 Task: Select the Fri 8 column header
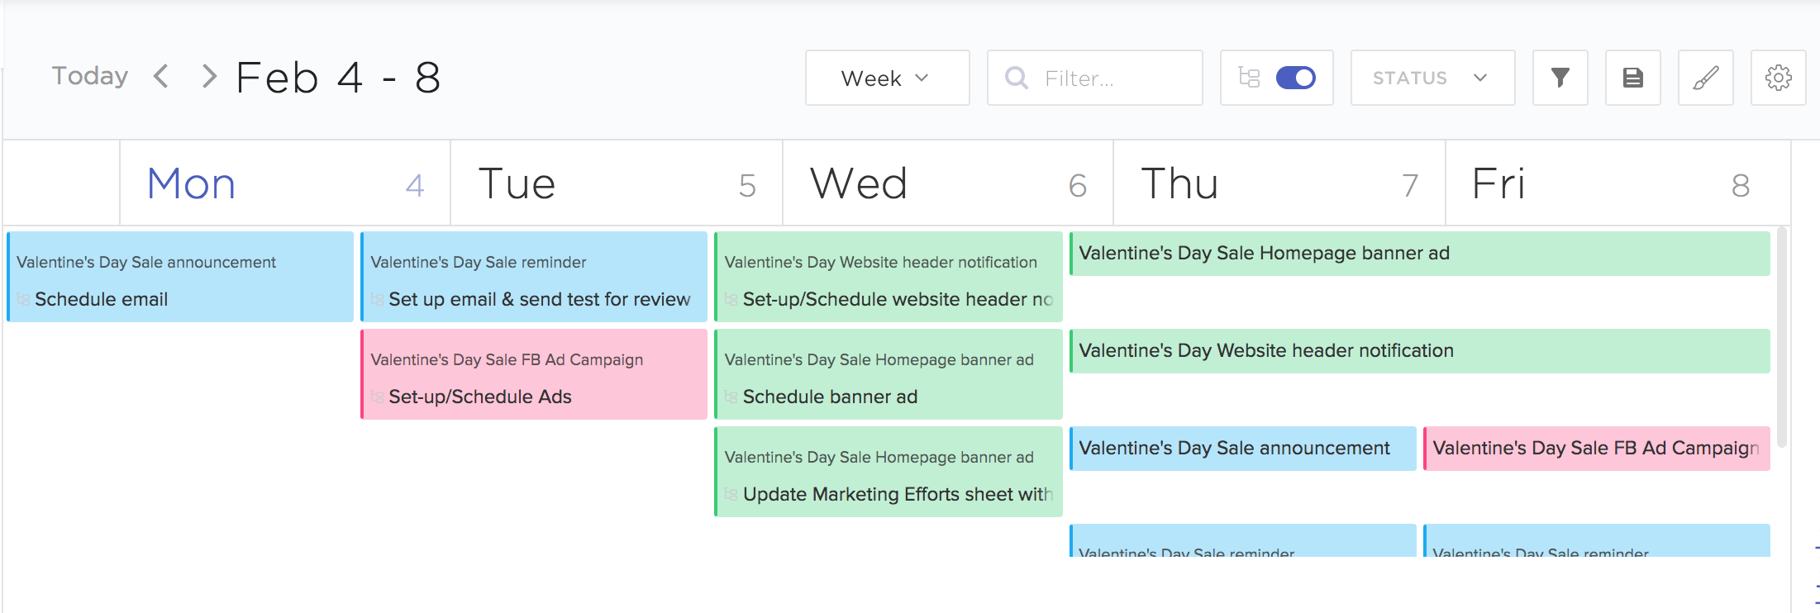[1618, 183]
